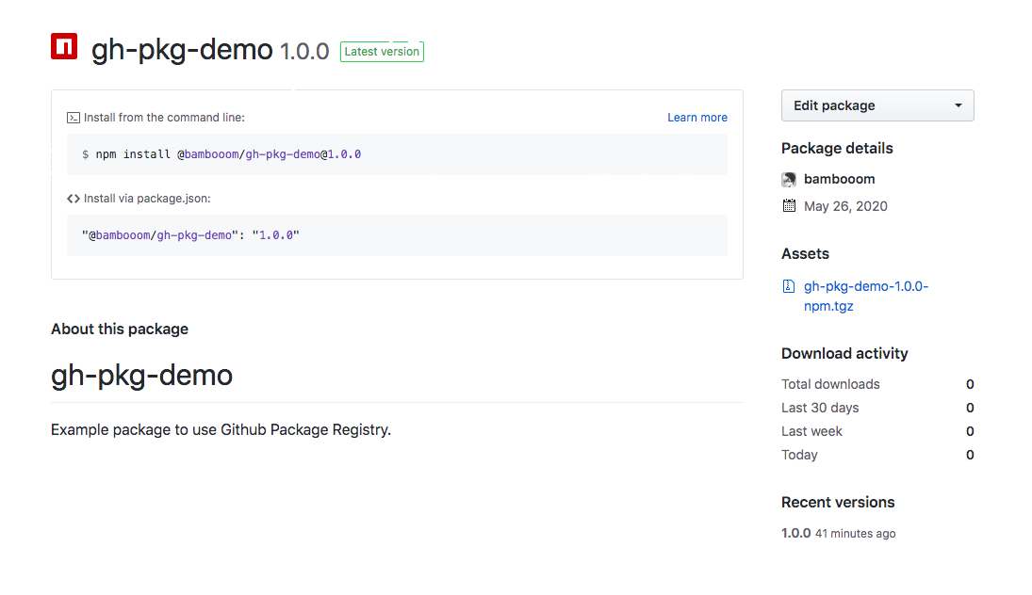Click the Latest version badge
The image size is (1032, 595).
point(382,52)
